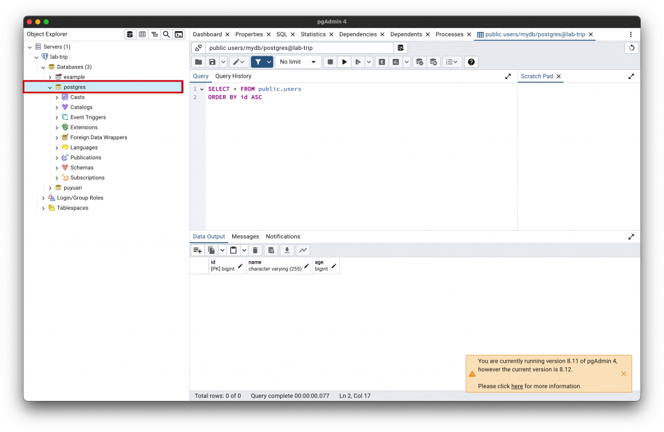Switch to the Properties tab
The image size is (664, 432).
coord(249,34)
